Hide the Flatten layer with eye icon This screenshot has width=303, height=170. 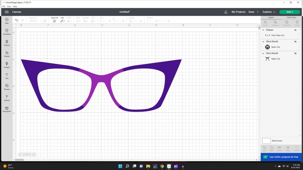coord(295,30)
